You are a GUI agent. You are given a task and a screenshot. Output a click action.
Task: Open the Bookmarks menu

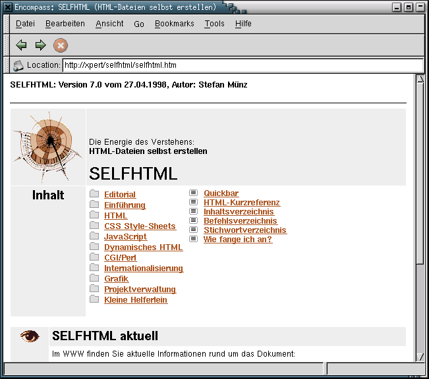tap(175, 24)
